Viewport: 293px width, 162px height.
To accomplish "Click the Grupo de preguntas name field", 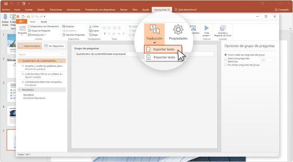I will (x=144, y=54).
